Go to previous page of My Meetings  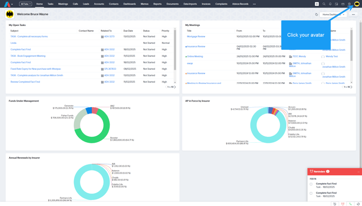click(x=343, y=87)
